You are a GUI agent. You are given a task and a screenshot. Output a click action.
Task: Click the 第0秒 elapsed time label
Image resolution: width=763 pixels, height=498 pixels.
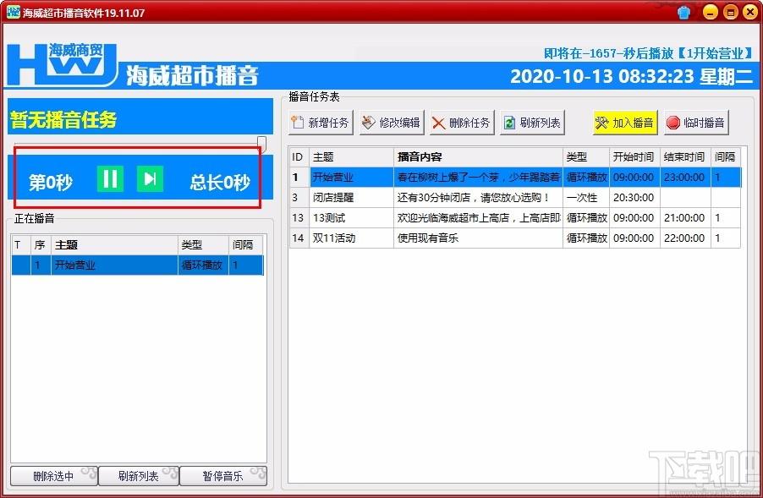point(51,183)
